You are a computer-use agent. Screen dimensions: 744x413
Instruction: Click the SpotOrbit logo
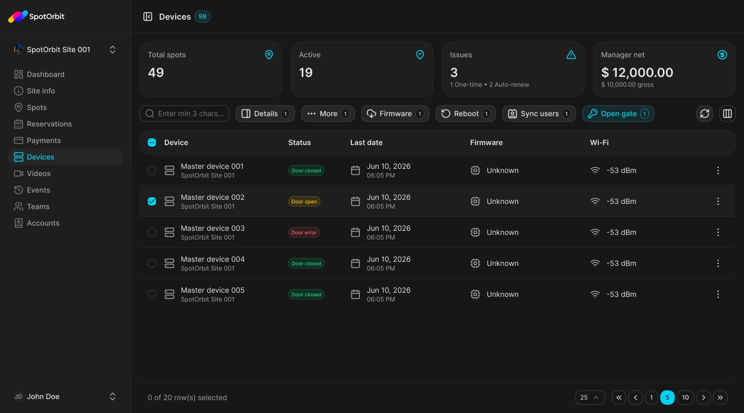coord(36,17)
